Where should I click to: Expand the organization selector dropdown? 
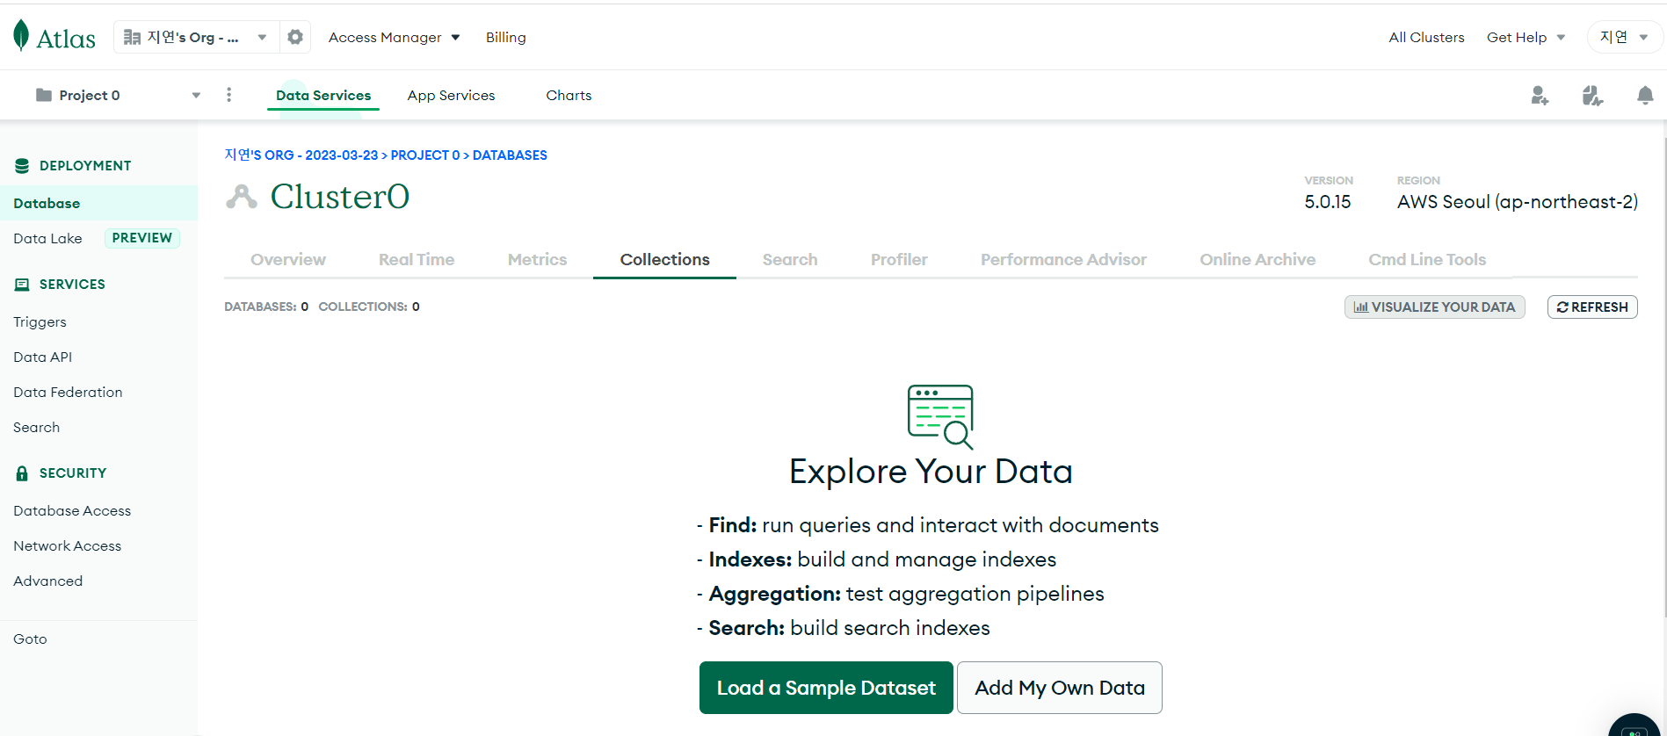coord(196,37)
